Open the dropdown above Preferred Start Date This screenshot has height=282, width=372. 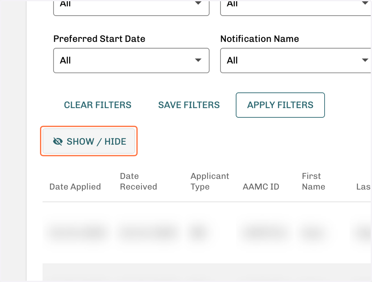[131, 8]
